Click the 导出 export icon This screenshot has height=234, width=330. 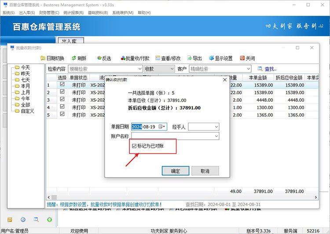pyautogui.click(x=189, y=58)
